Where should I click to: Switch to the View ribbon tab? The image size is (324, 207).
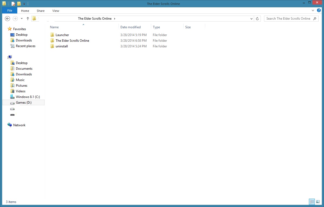point(56,11)
